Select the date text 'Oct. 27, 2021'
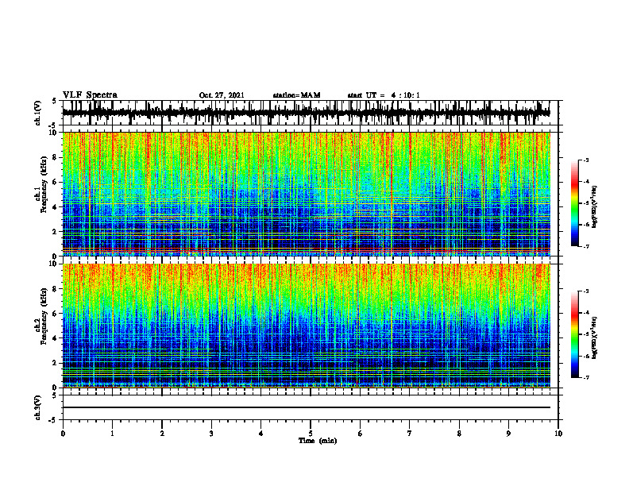The image size is (629, 486). (x=222, y=95)
